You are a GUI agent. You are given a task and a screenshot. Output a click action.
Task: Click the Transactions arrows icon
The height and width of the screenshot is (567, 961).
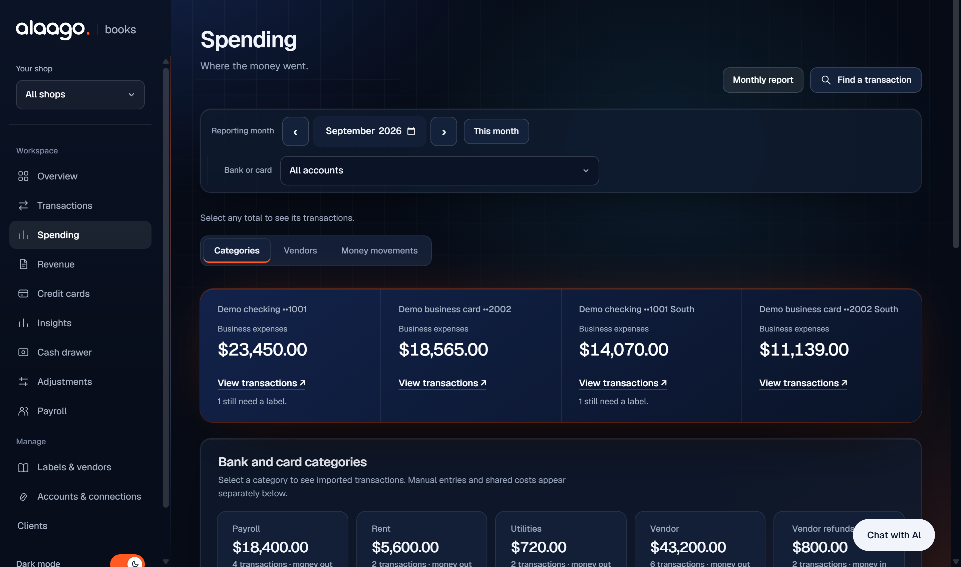click(x=23, y=205)
